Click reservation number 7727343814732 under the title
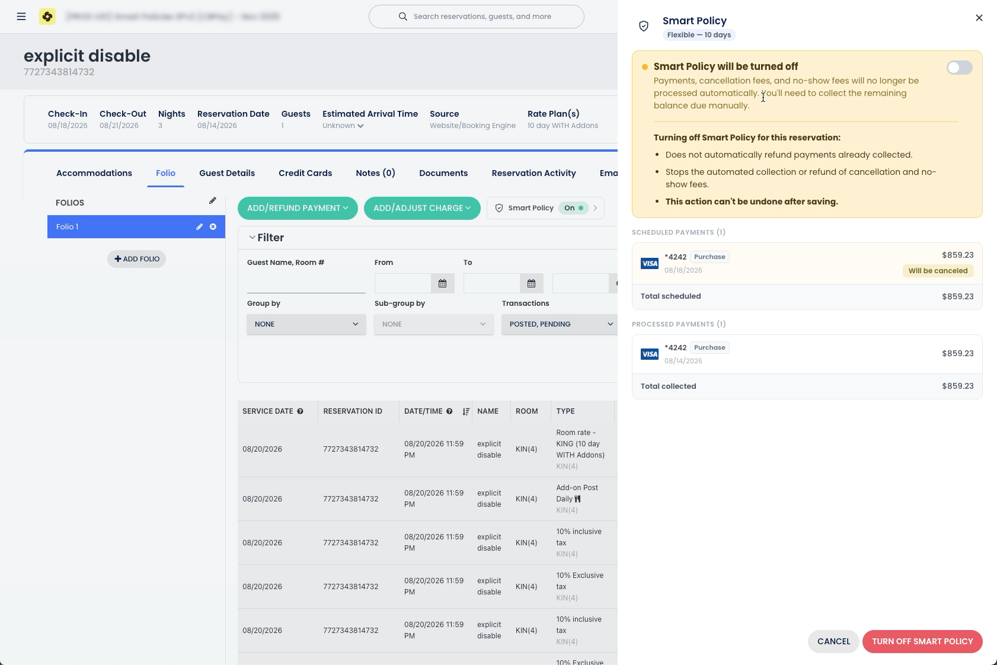This screenshot has width=997, height=665. 59,72
